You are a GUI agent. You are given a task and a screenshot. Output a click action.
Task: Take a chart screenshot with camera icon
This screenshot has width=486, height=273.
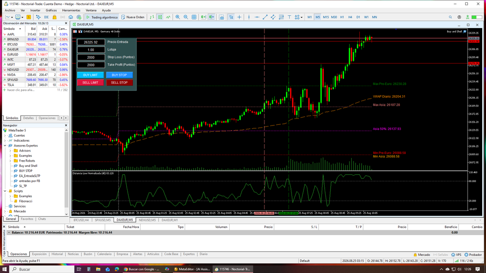[x=221, y=17]
